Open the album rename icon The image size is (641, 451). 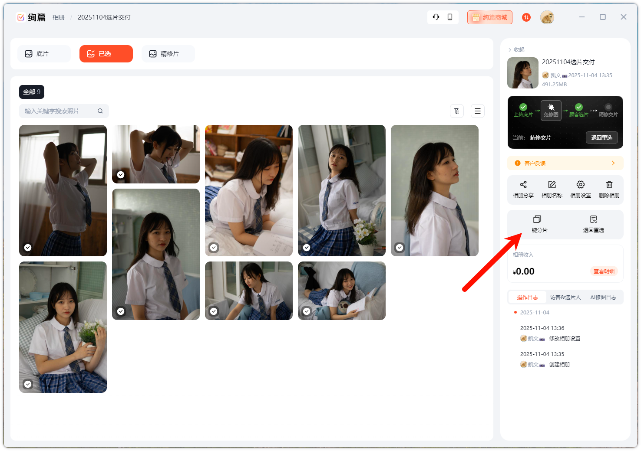click(552, 185)
